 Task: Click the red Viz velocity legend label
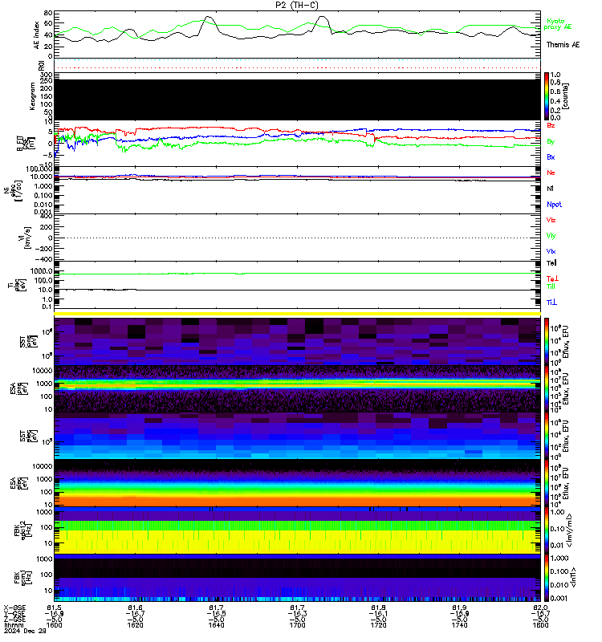551,220
